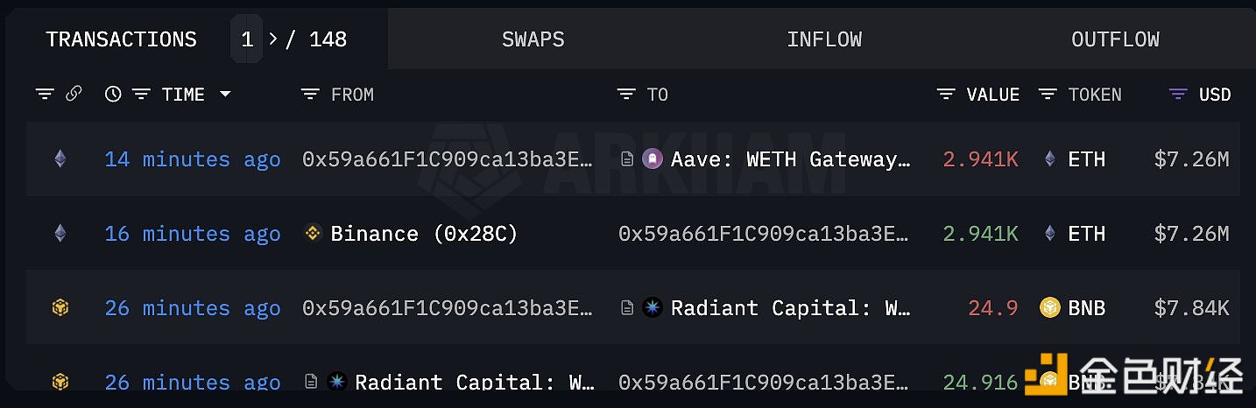Open the TO column filter
This screenshot has width=1256, height=408.
click(625, 95)
